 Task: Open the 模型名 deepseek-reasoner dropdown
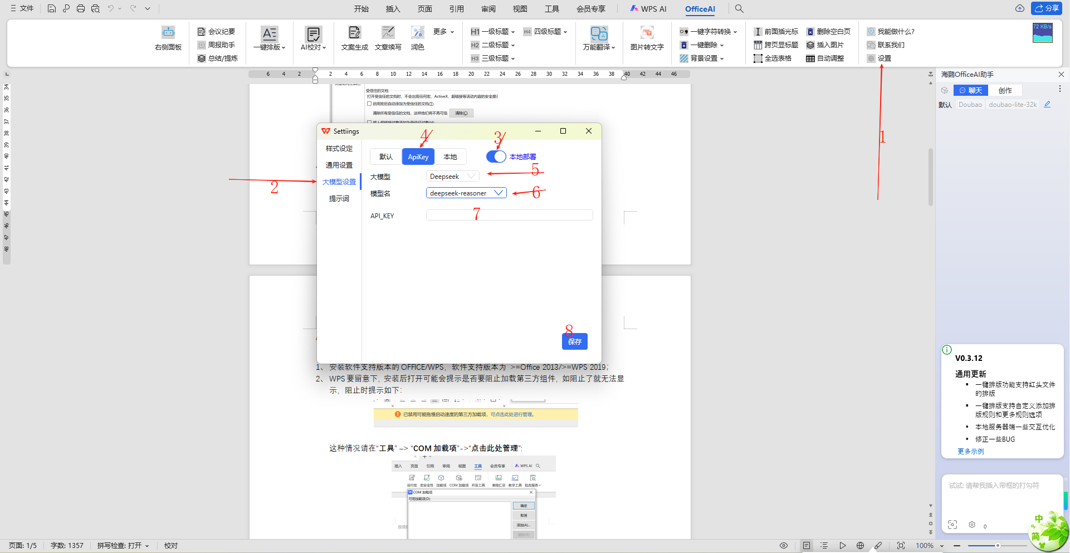point(466,193)
